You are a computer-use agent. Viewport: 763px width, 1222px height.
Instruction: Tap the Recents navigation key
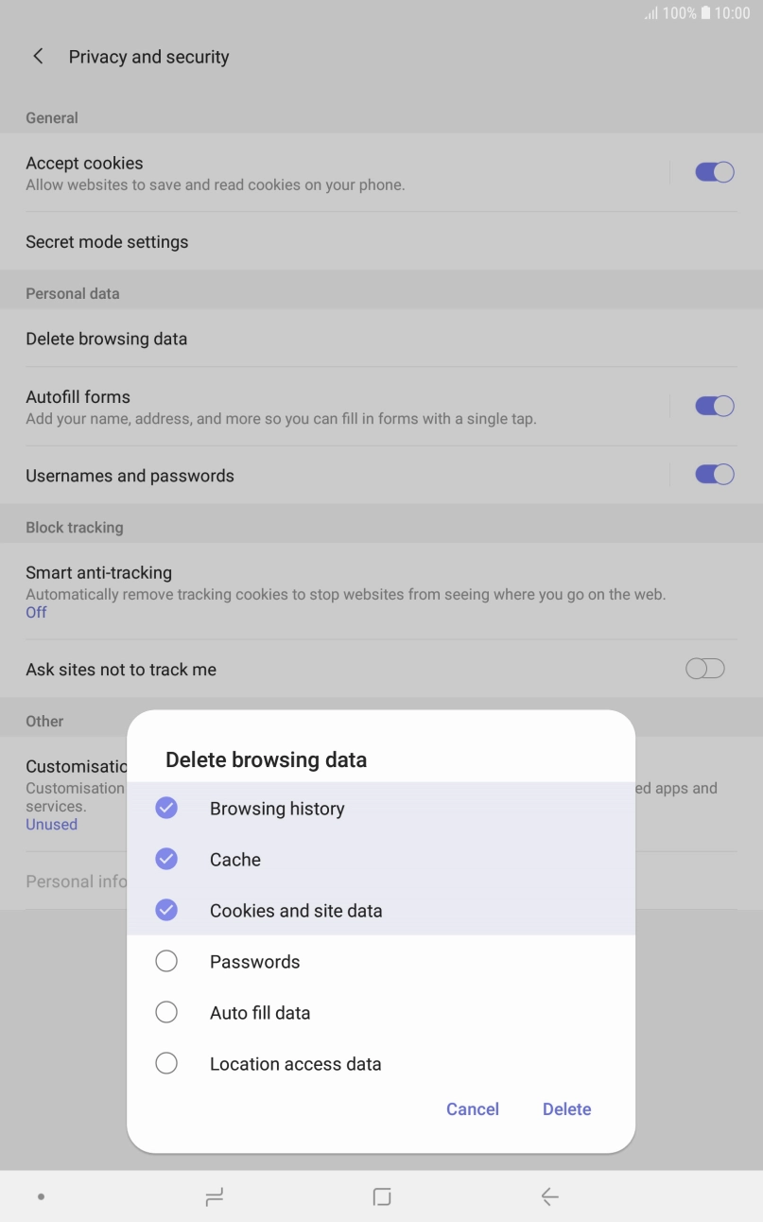click(x=214, y=1196)
